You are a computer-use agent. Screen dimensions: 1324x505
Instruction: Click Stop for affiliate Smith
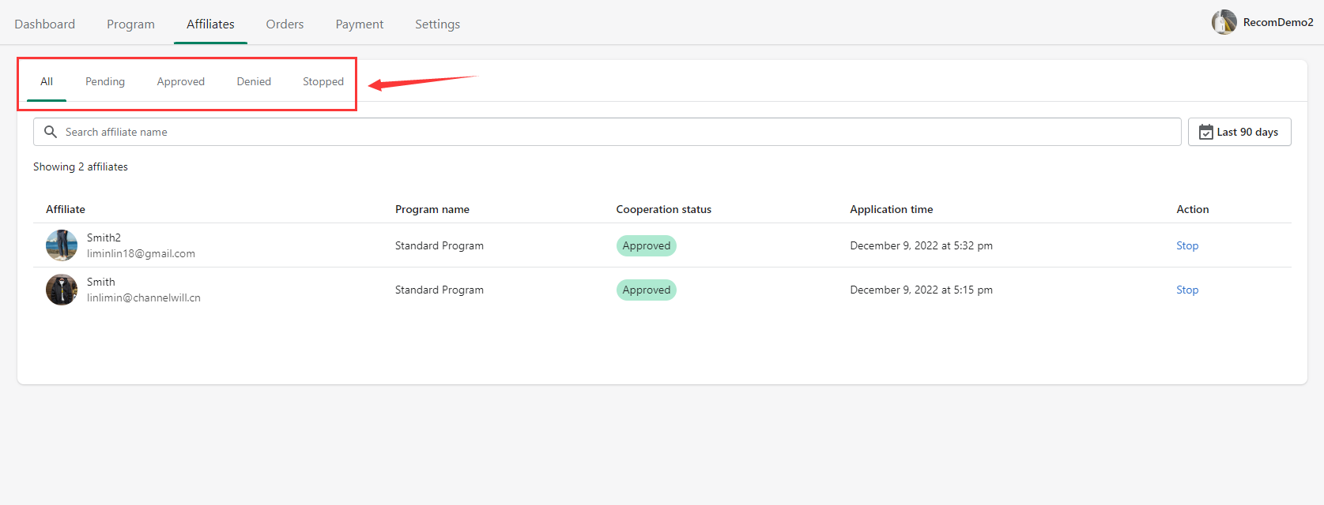1186,290
